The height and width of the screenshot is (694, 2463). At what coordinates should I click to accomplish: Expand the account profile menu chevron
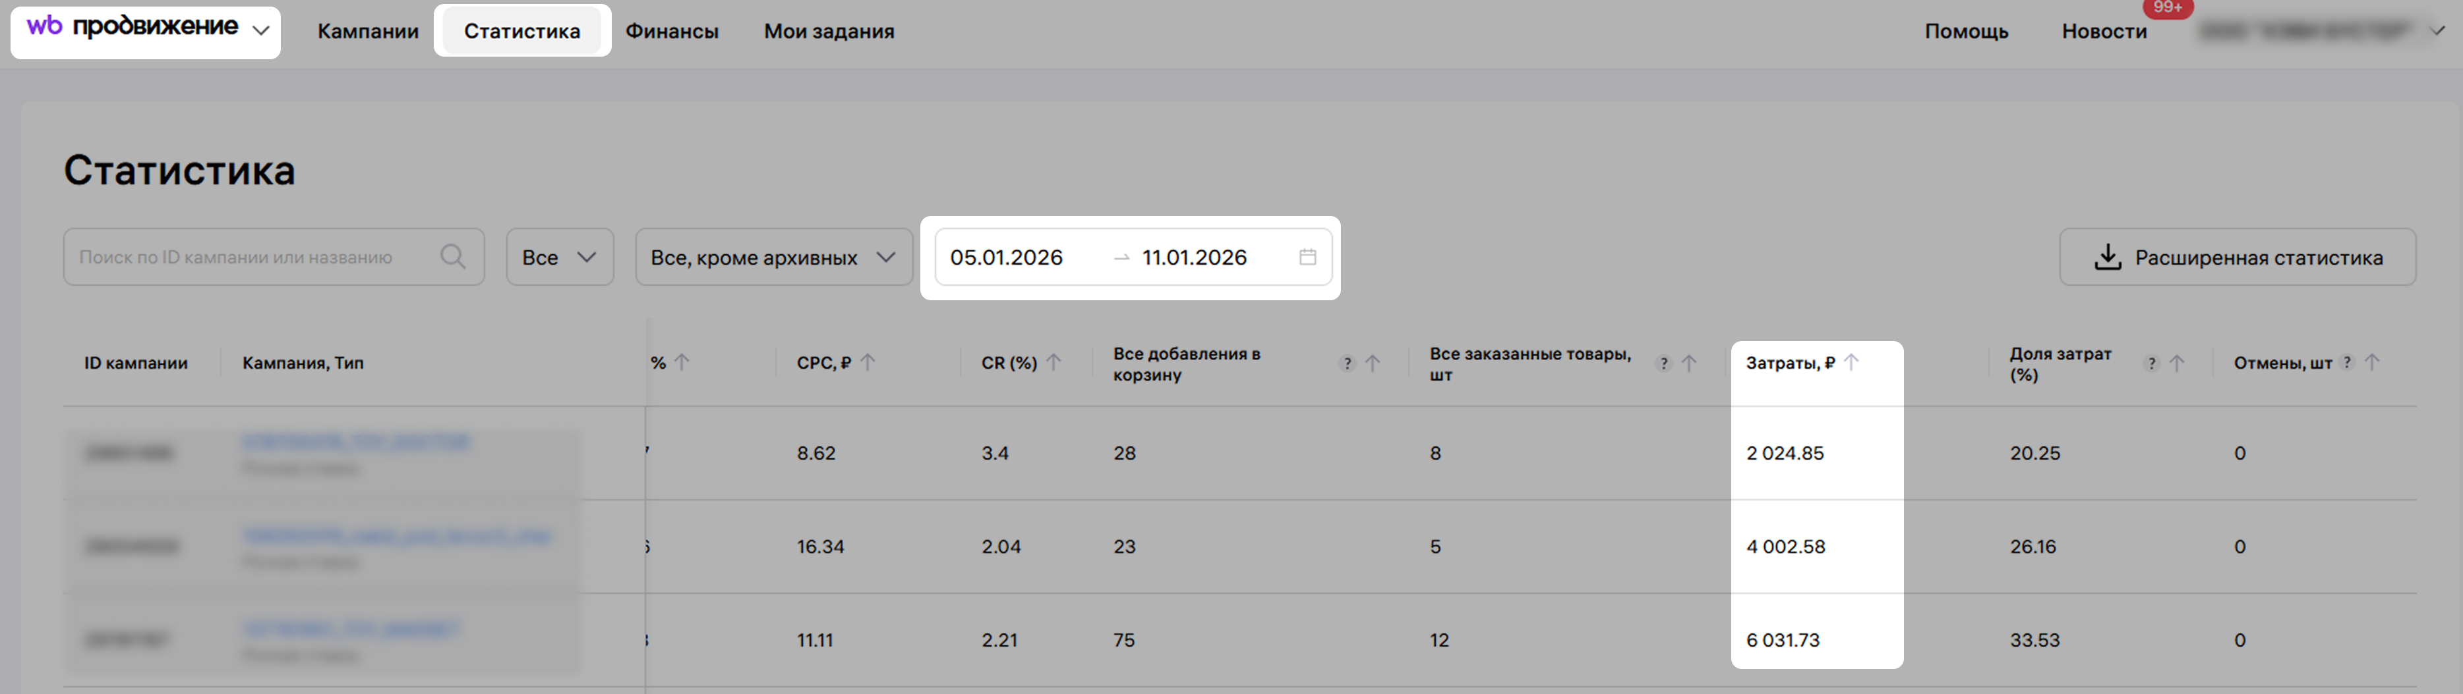pos(2437,30)
